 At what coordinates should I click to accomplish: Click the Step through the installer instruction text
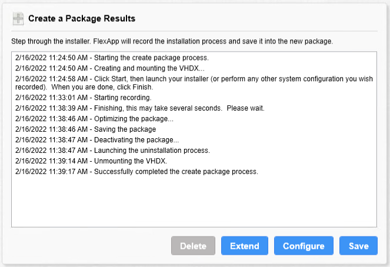pos(172,41)
